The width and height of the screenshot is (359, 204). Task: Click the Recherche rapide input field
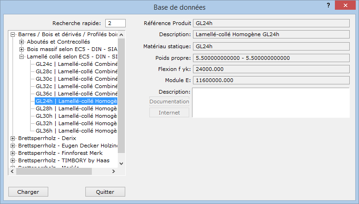pyautogui.click(x=115, y=23)
